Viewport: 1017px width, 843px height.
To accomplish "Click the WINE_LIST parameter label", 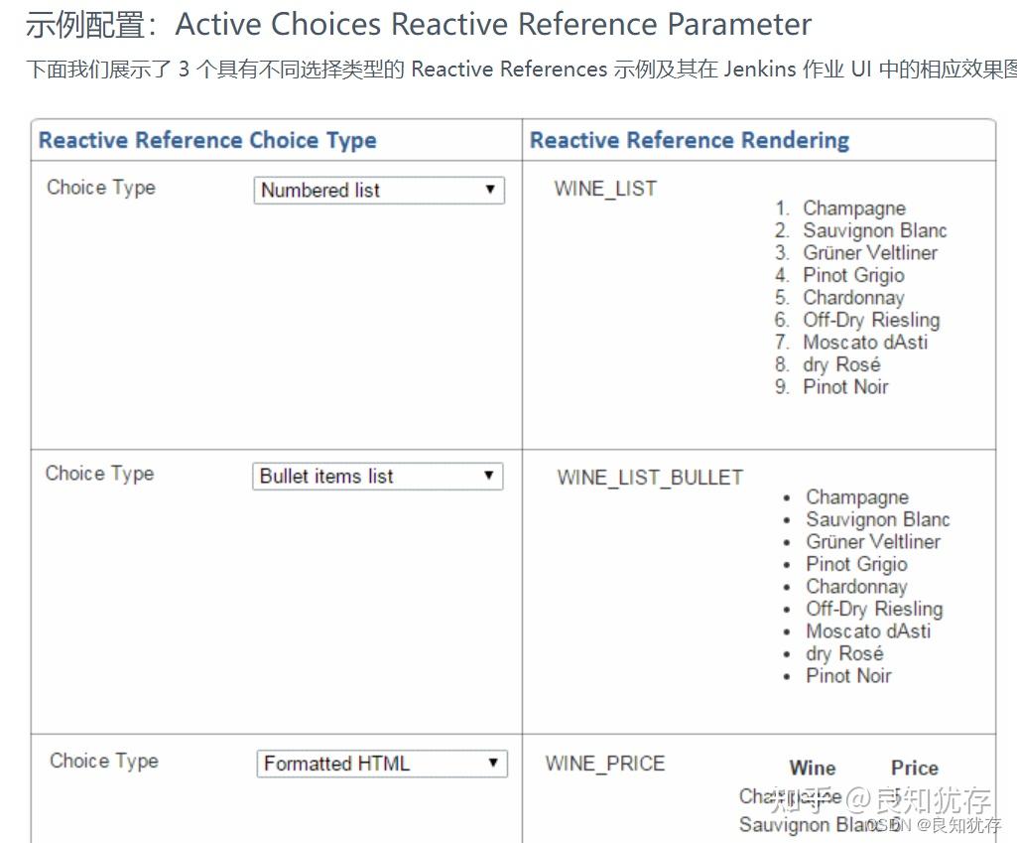I will [x=605, y=189].
